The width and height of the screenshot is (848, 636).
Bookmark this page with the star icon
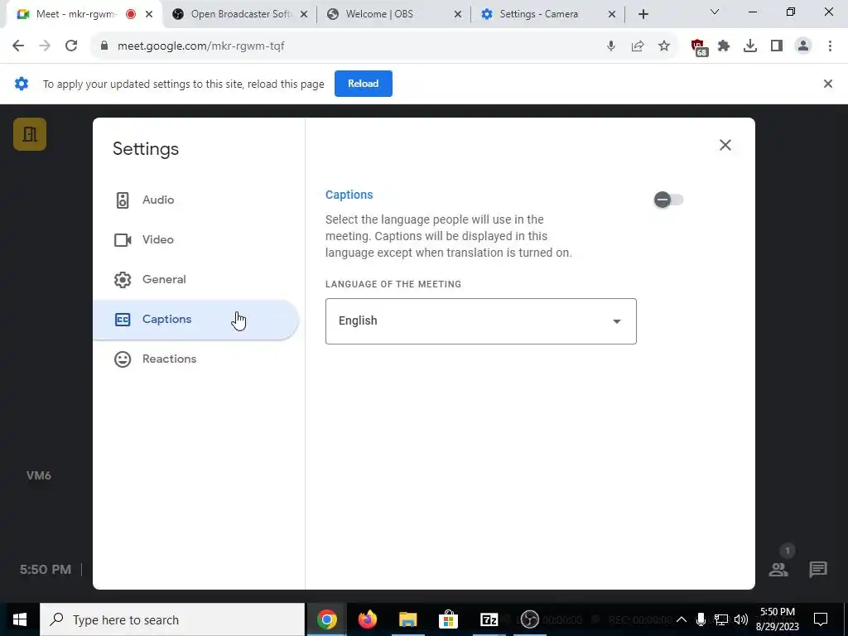point(664,46)
